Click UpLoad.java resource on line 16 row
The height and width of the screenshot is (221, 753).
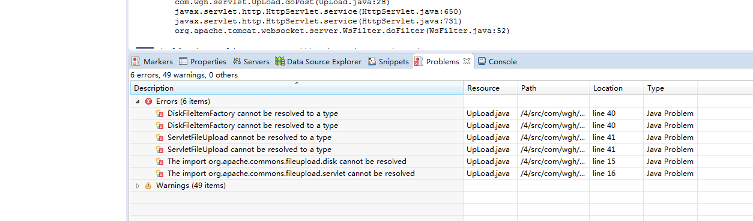click(488, 174)
